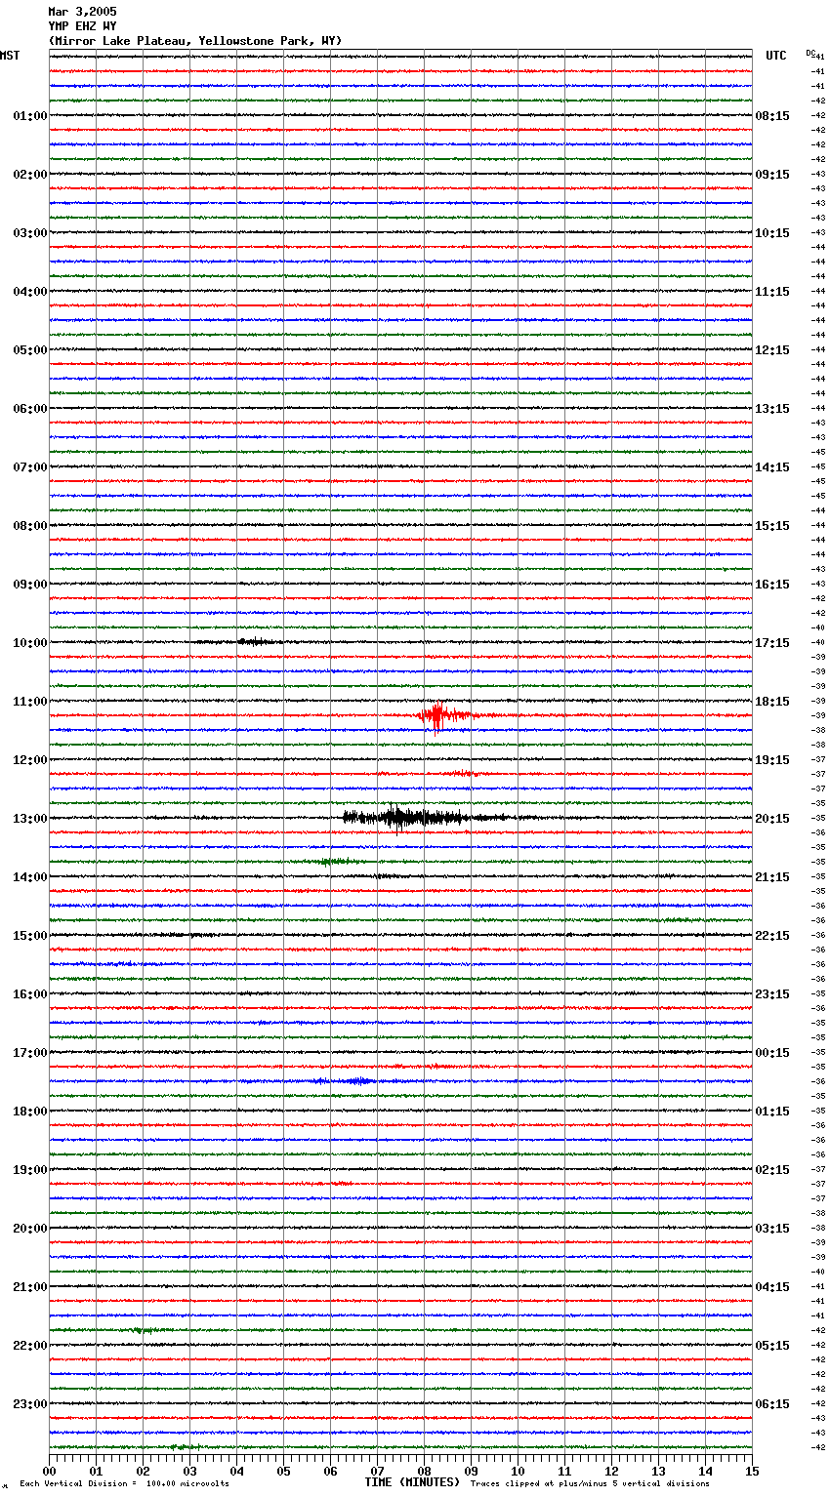Click the 'DC' column header at top right

[x=812, y=53]
